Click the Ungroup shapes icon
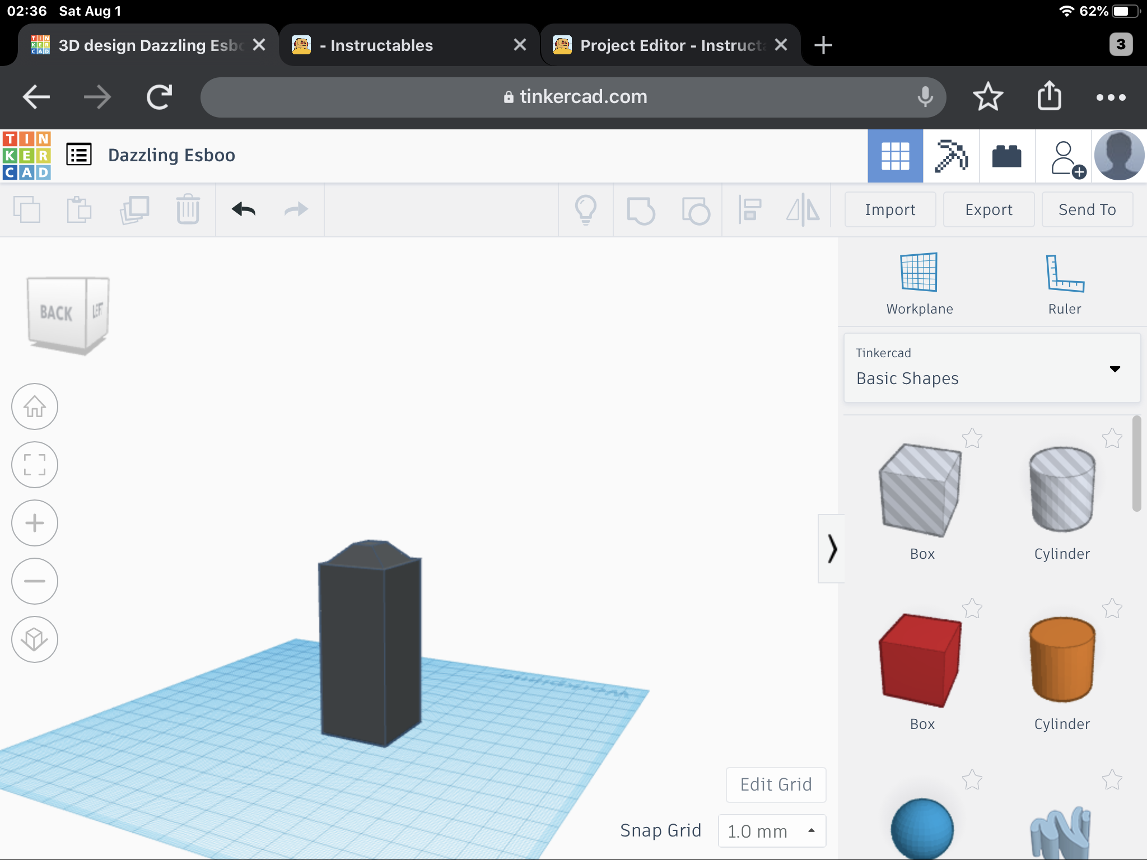1147x860 pixels. click(x=696, y=210)
